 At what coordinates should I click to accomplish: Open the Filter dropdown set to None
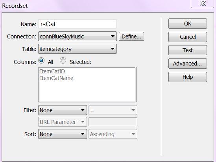pyautogui.click(x=63, y=110)
